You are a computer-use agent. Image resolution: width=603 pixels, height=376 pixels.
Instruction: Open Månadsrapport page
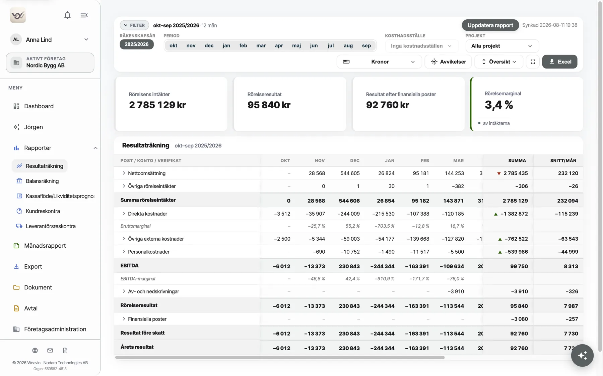tap(45, 246)
